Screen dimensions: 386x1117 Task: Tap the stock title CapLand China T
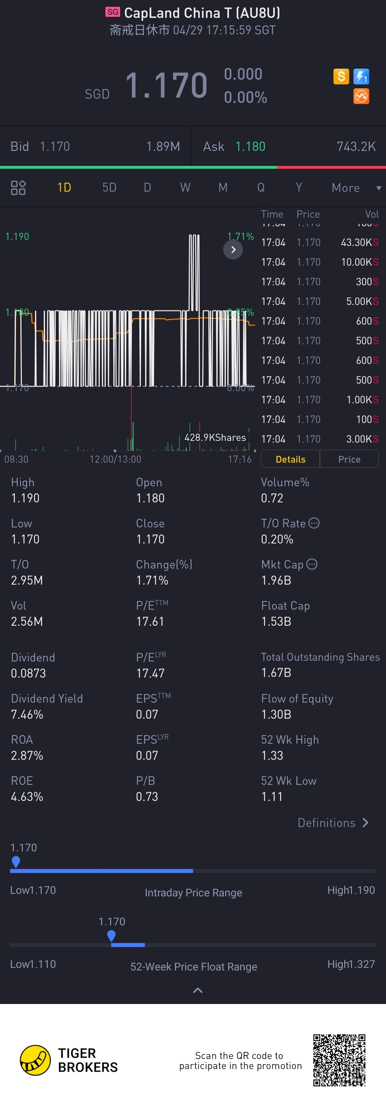click(202, 13)
